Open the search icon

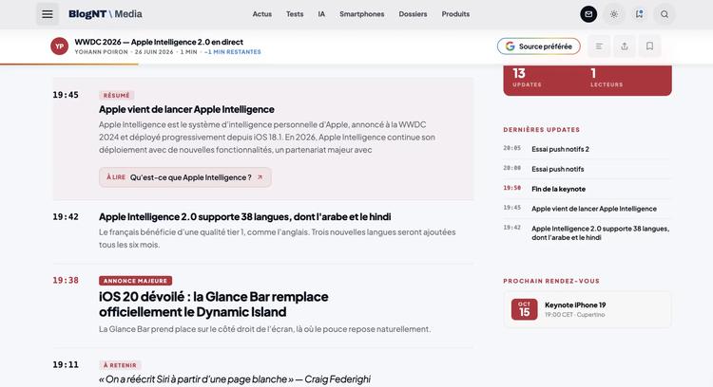pyautogui.click(x=665, y=14)
